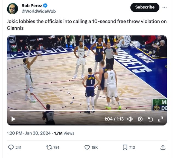The image size is (175, 158).
Task: View the 1.7M Views analytics
Action: [x=64, y=133]
